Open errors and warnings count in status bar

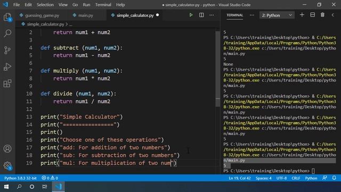click(x=50, y=178)
